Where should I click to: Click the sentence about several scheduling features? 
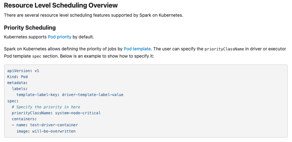click(94, 15)
